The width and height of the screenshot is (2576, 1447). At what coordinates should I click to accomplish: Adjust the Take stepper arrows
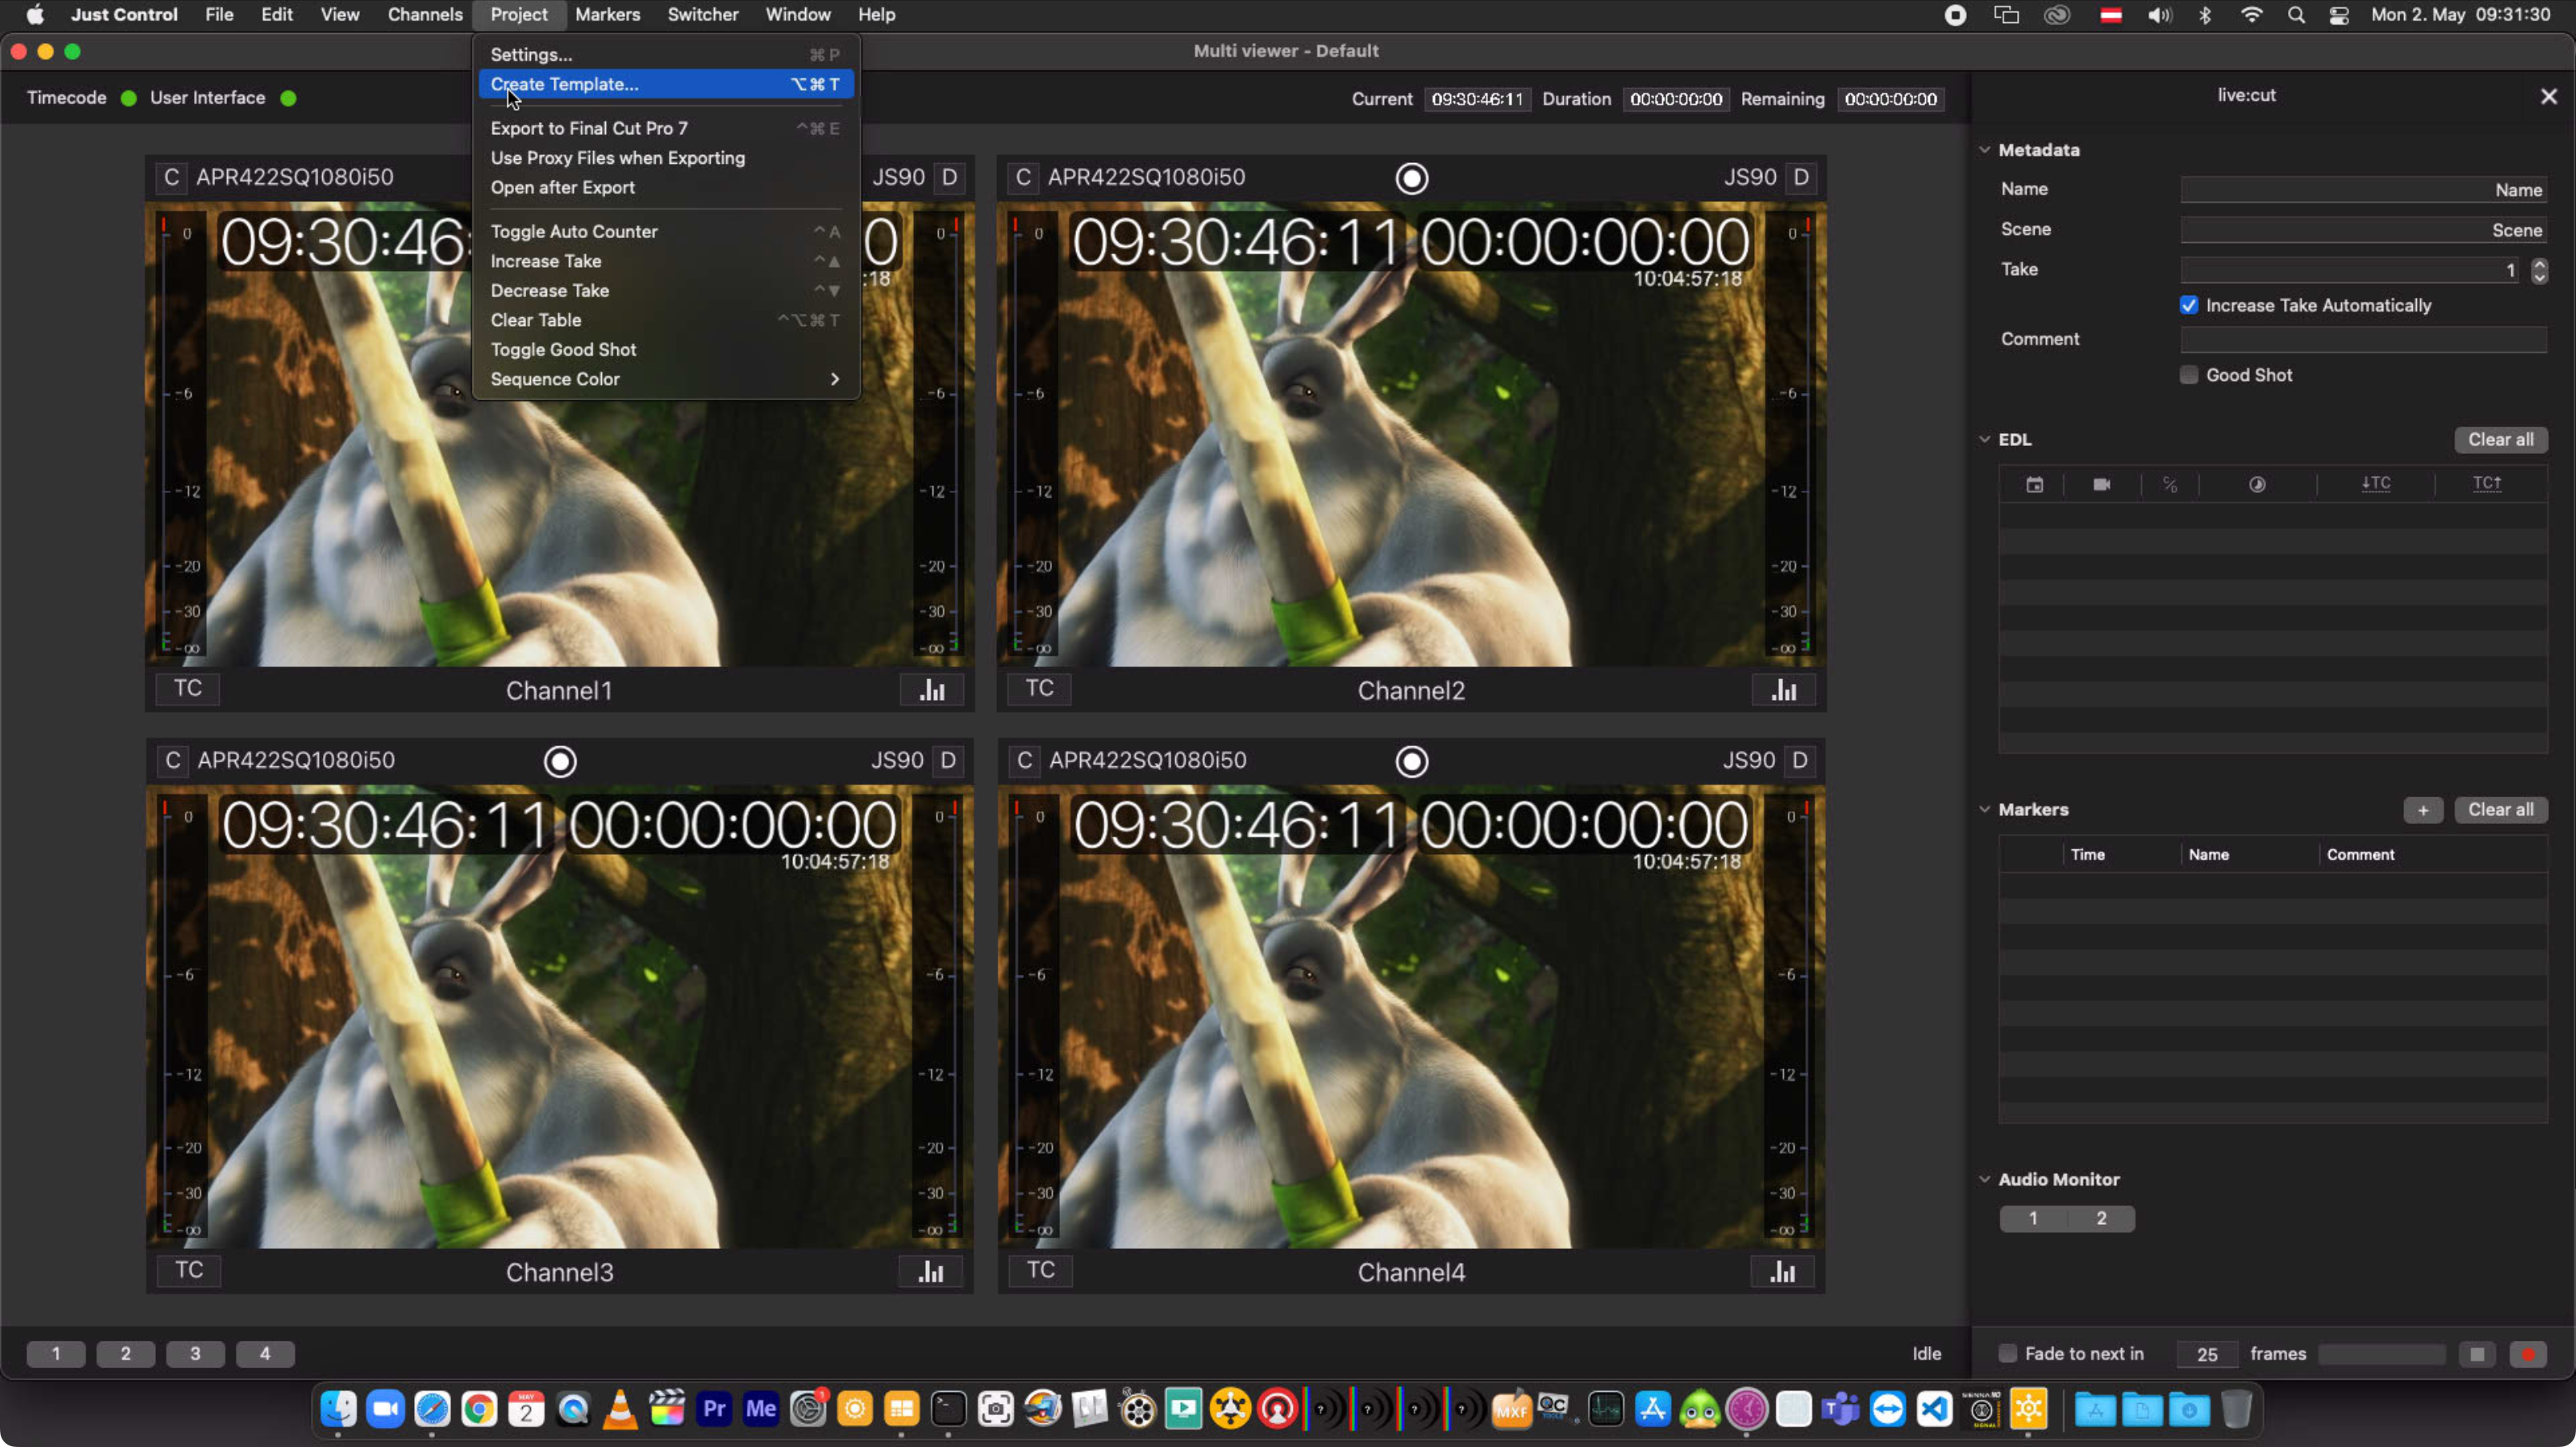pos(2539,271)
